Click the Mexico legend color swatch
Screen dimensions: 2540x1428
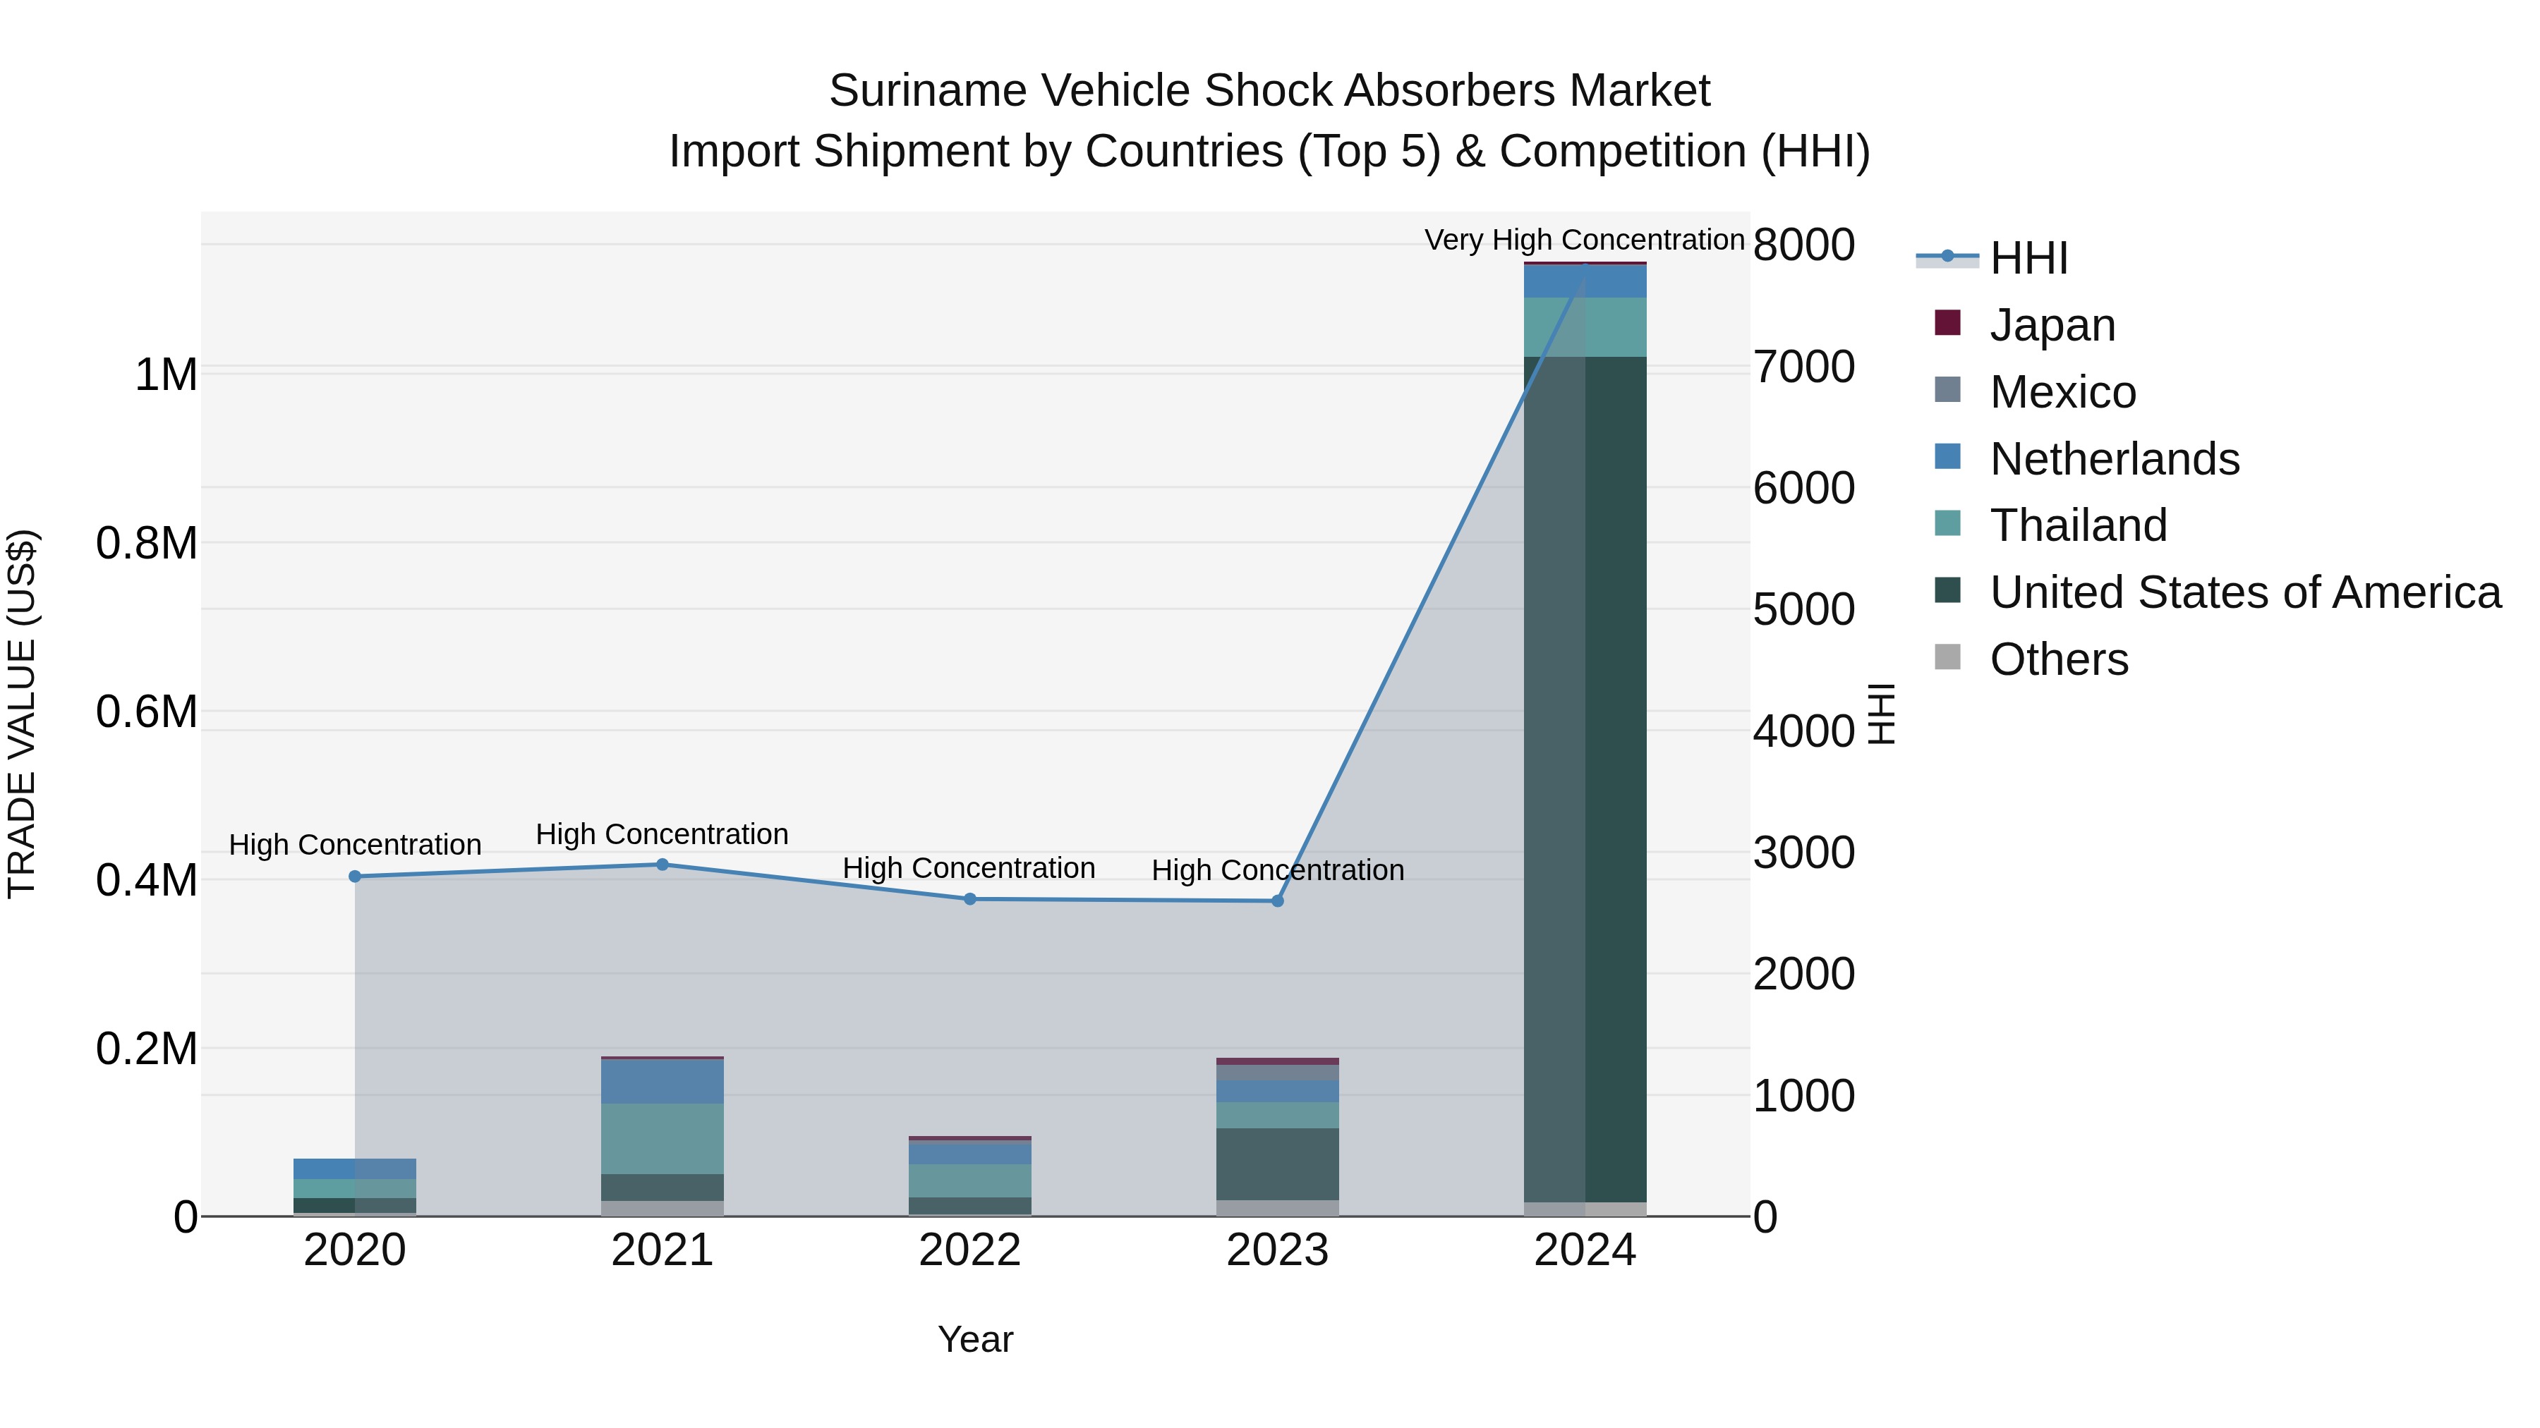point(1947,390)
